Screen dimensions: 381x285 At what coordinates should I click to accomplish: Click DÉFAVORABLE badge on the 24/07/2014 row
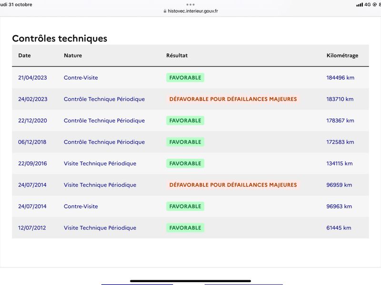coord(233,185)
